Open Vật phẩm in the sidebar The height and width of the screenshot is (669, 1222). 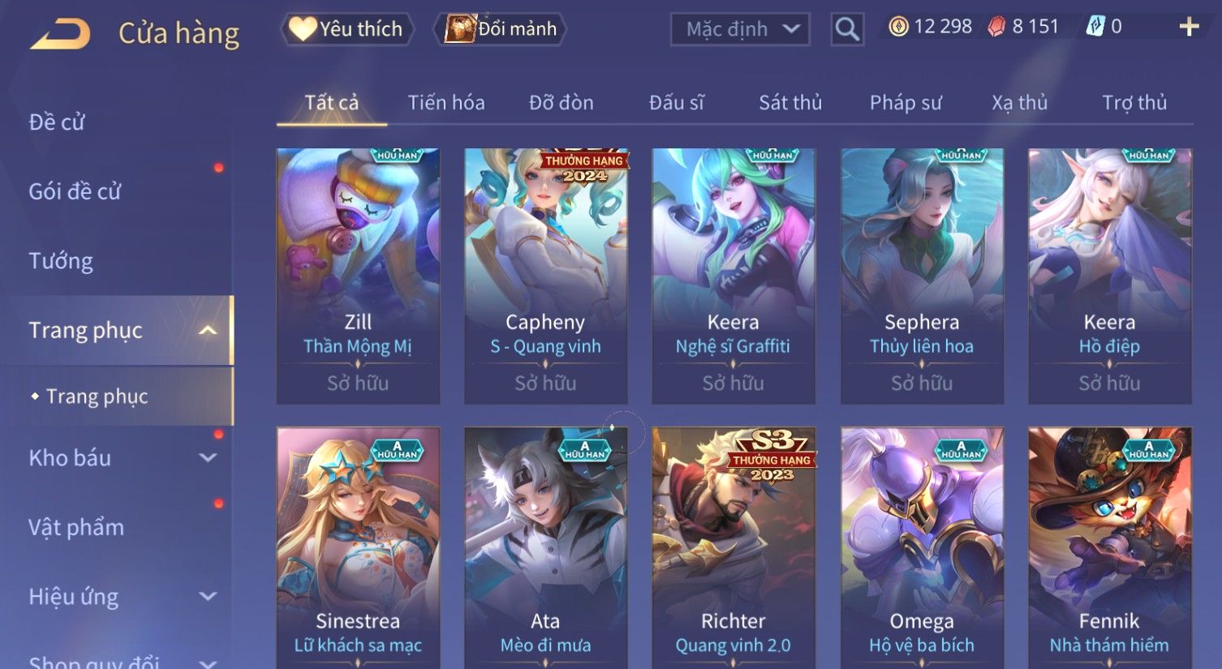tap(76, 527)
